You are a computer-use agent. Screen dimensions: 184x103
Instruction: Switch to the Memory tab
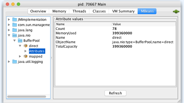click(59, 11)
